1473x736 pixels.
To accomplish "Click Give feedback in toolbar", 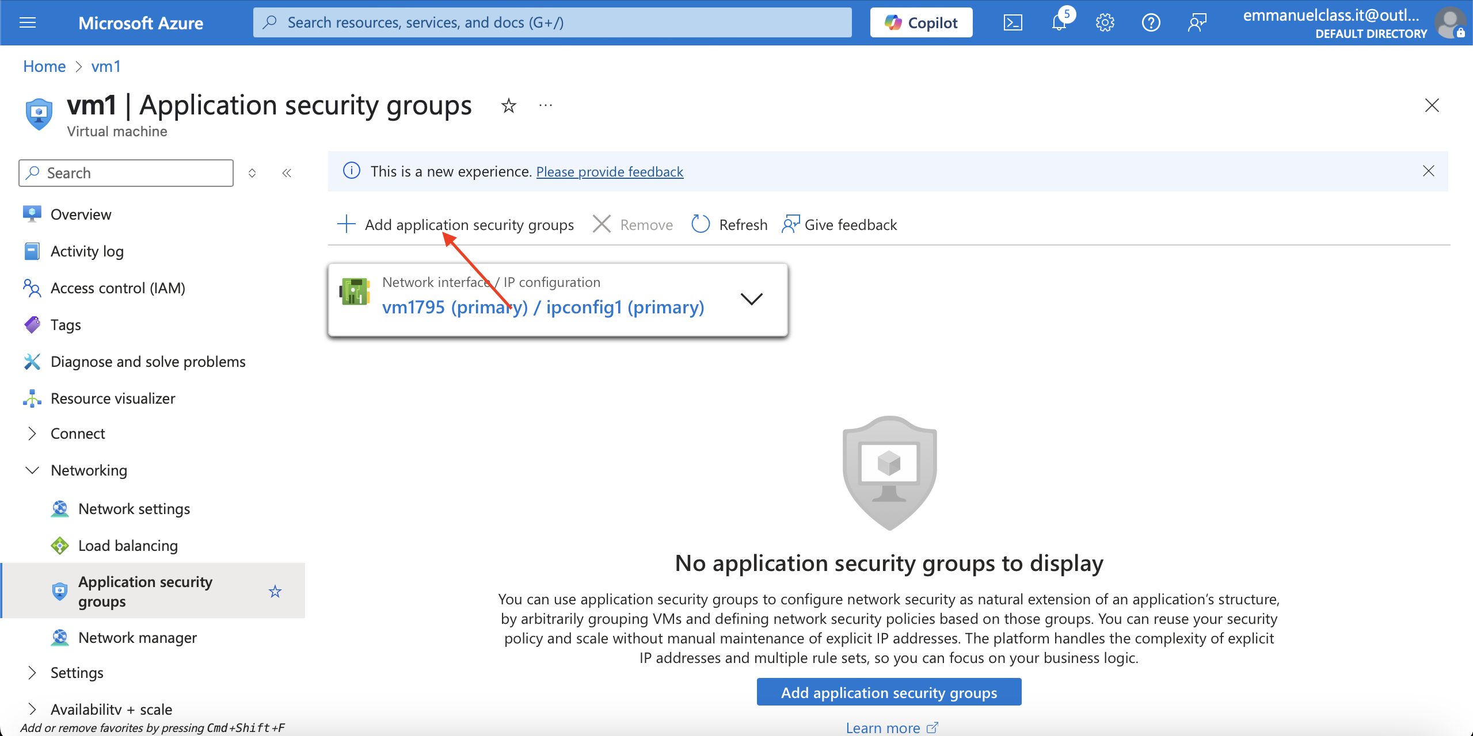I will (839, 224).
